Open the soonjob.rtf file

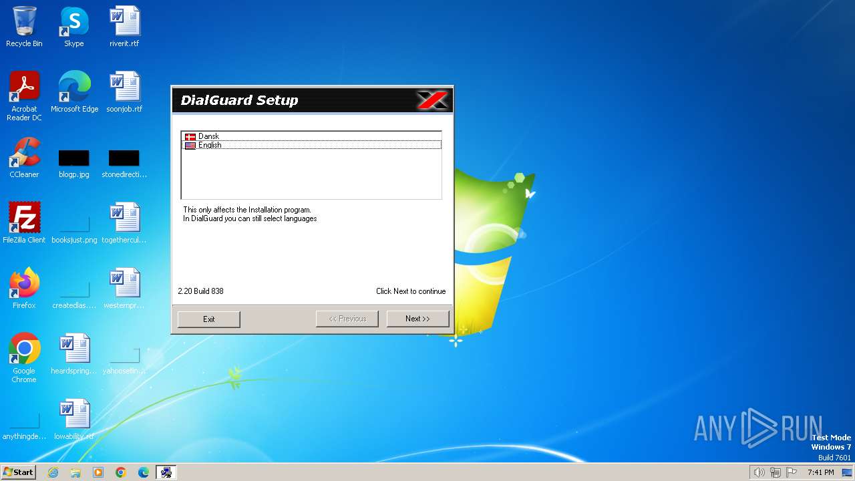coord(124,92)
